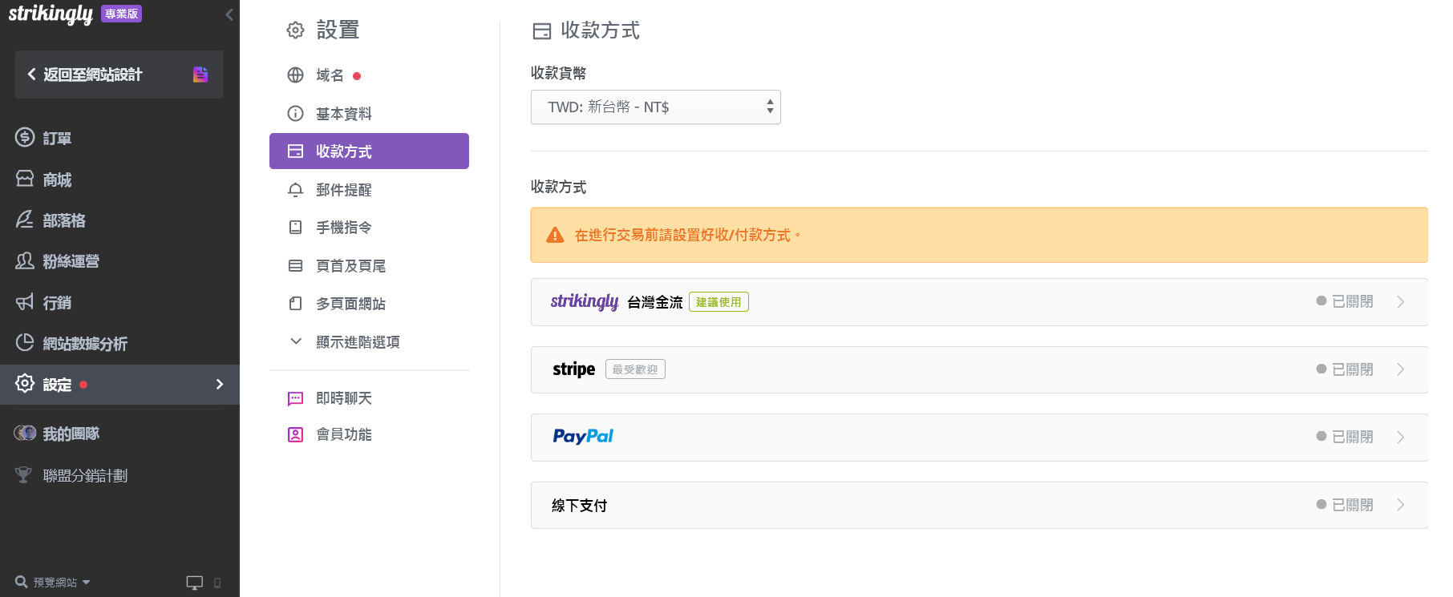Click the yellow payment setup warning banner
The width and height of the screenshot is (1453, 597).
pyautogui.click(x=979, y=235)
